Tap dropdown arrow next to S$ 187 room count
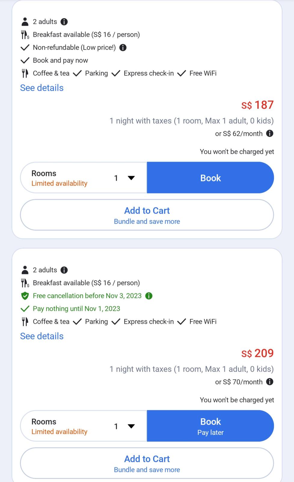This screenshot has height=482, width=294. (131, 178)
